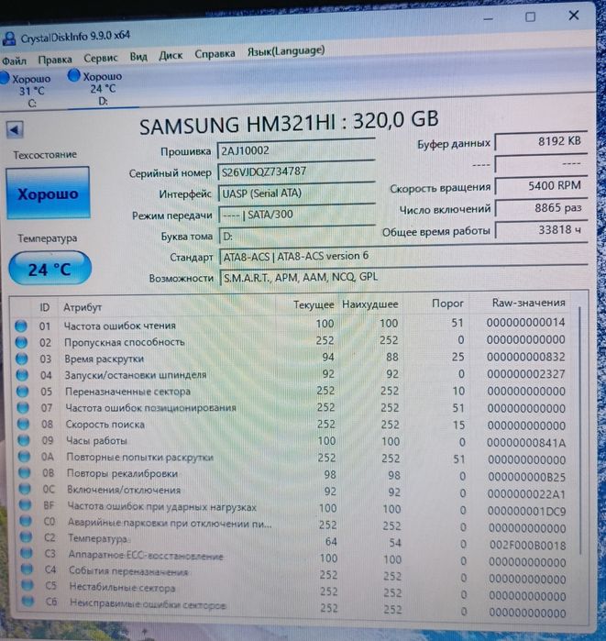Click the Интерфейс field UASP (Serial ATA)
The height and width of the screenshot is (641, 606).
pos(297,193)
